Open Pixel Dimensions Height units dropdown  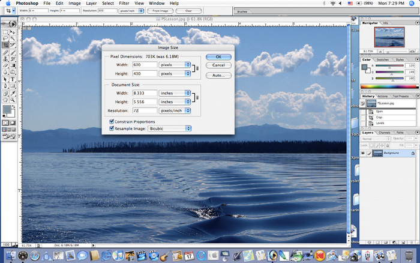[175, 73]
